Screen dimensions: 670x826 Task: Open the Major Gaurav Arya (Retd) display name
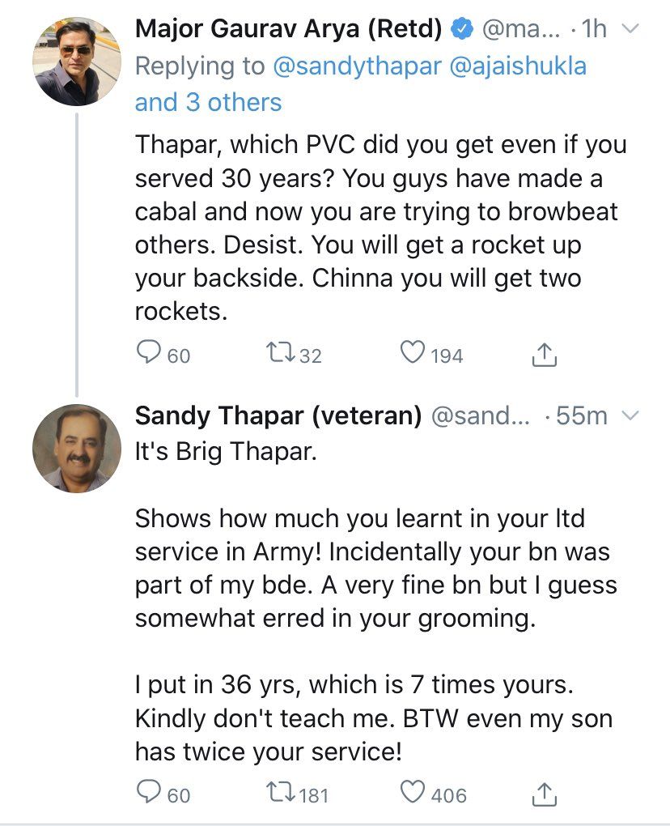tap(288, 30)
